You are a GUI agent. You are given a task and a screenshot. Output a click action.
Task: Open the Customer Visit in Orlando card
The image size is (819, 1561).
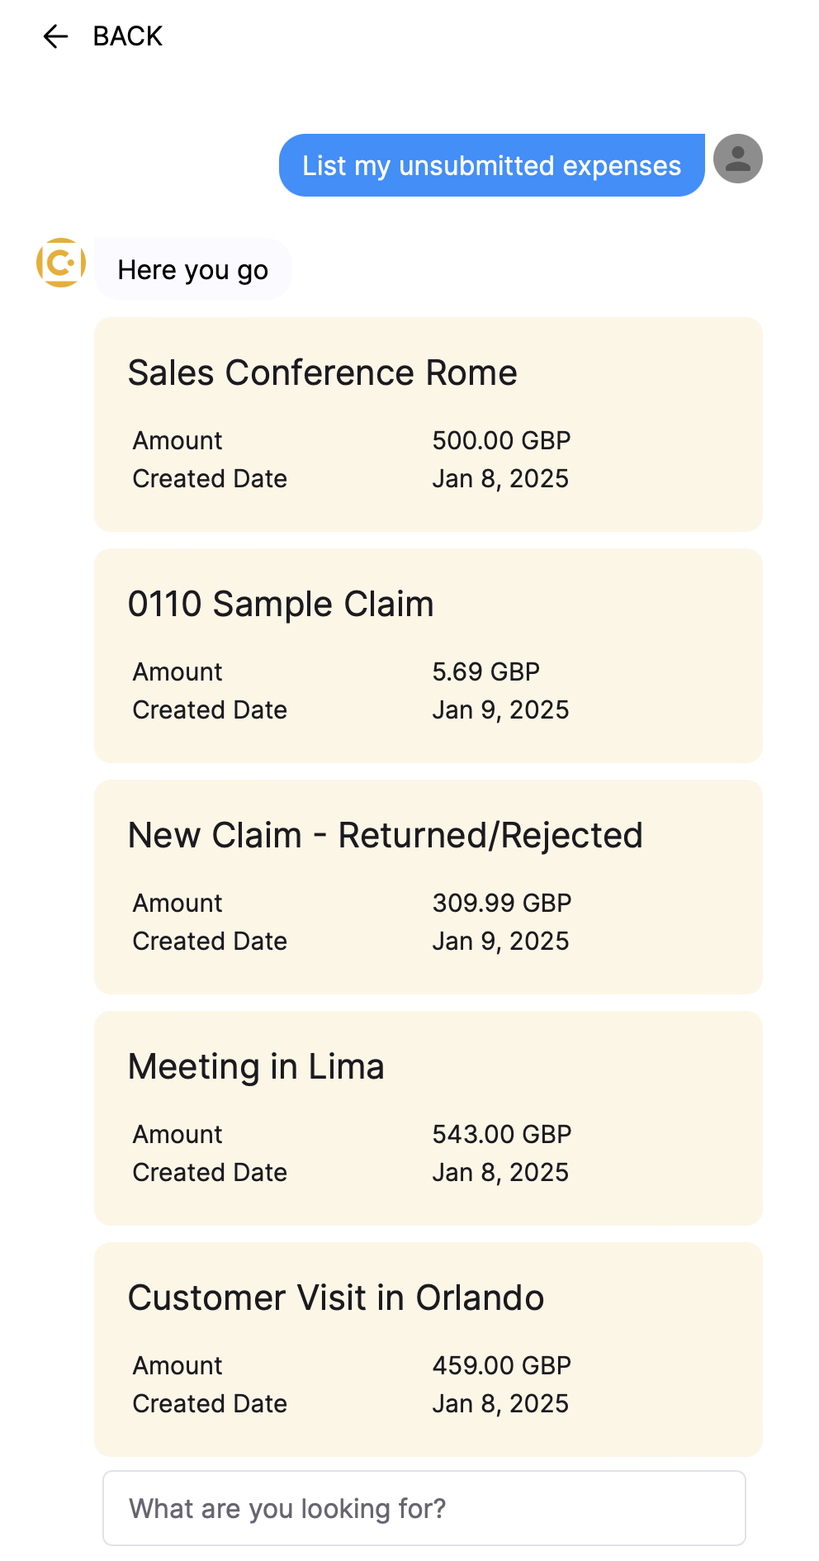(428, 1350)
